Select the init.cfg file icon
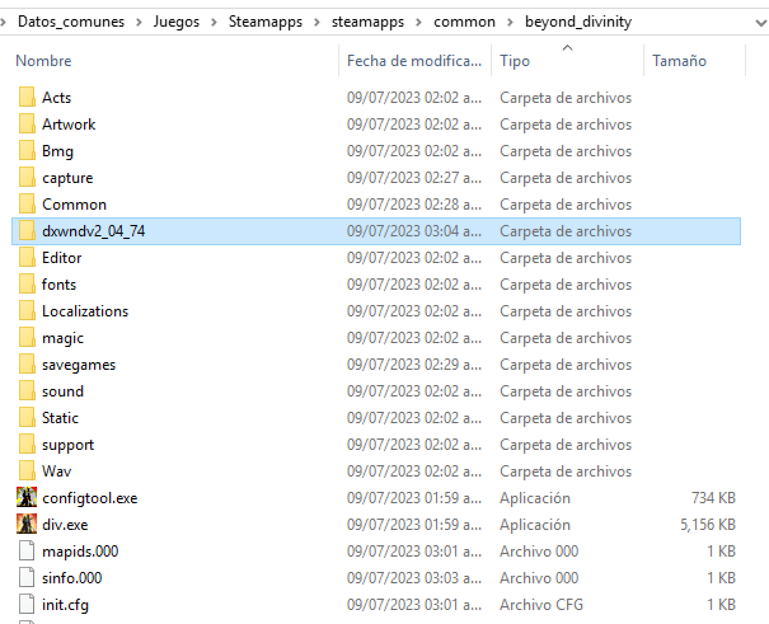The image size is (769, 624). click(27, 604)
